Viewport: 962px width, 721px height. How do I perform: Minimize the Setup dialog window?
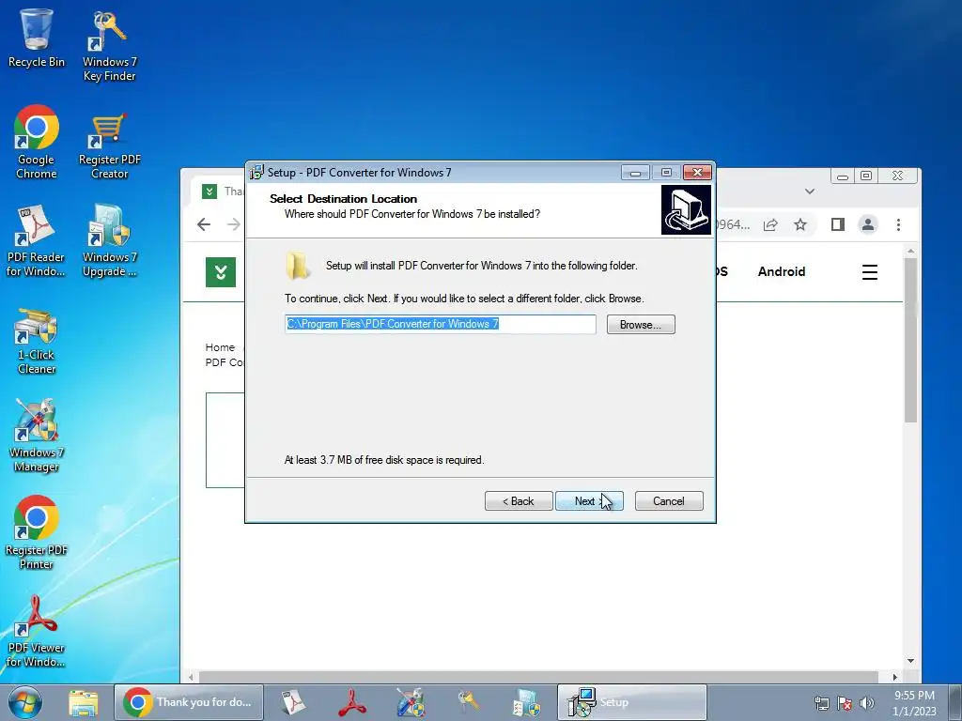coord(635,173)
